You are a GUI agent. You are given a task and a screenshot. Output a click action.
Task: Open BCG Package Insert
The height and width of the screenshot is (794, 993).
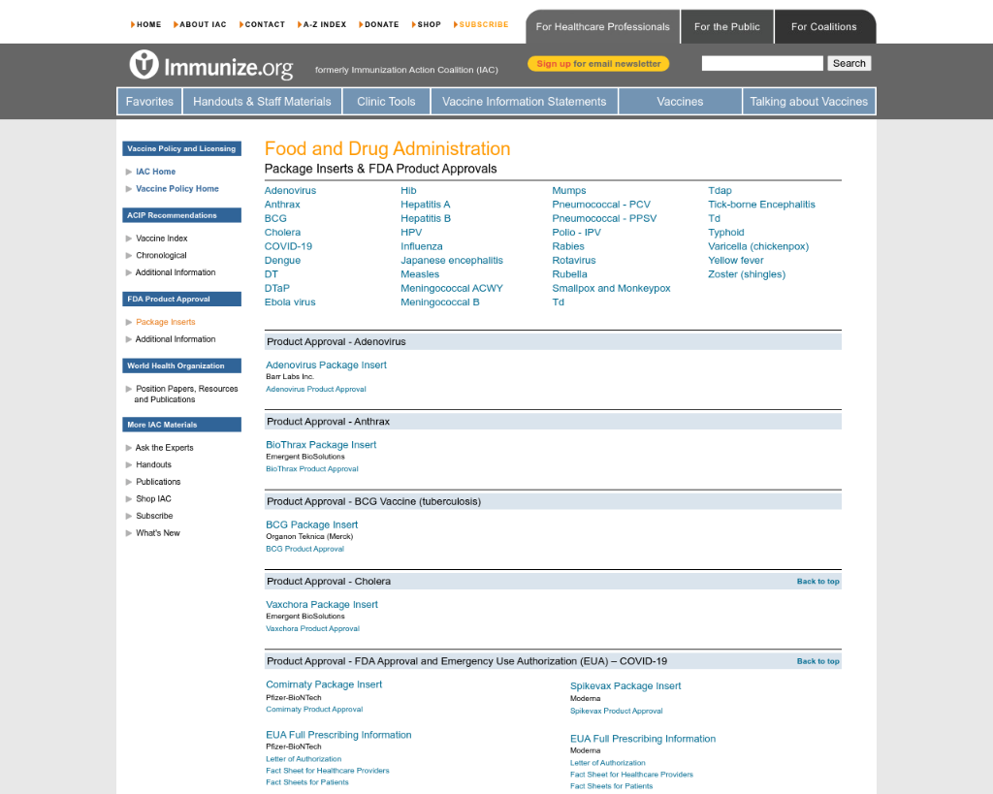pos(311,524)
